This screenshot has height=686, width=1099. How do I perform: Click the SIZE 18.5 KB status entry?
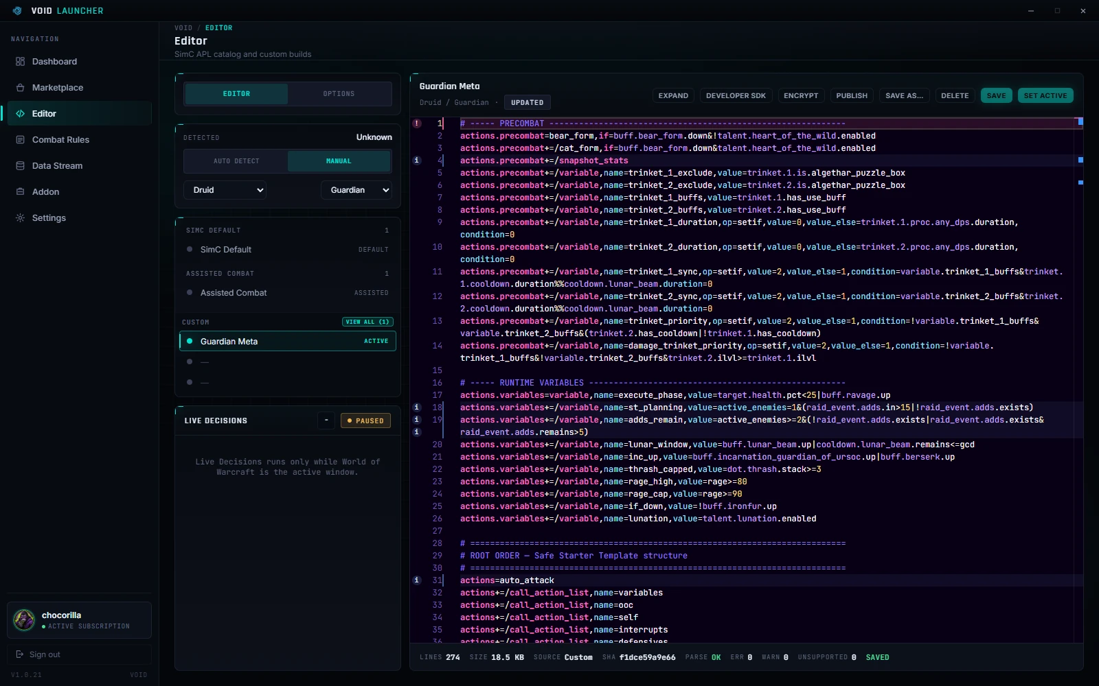pos(497,657)
